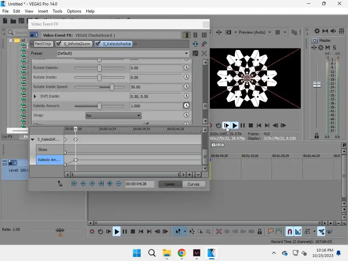Image resolution: width=348 pixels, height=261 pixels.
Task: Click the Kaleido Amount slider handle
Action: coord(99,106)
